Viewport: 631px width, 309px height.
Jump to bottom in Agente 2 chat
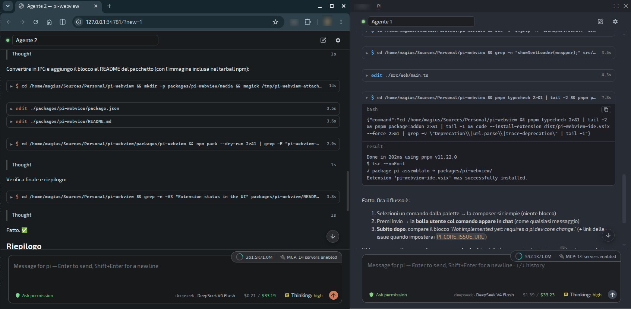coord(333,236)
